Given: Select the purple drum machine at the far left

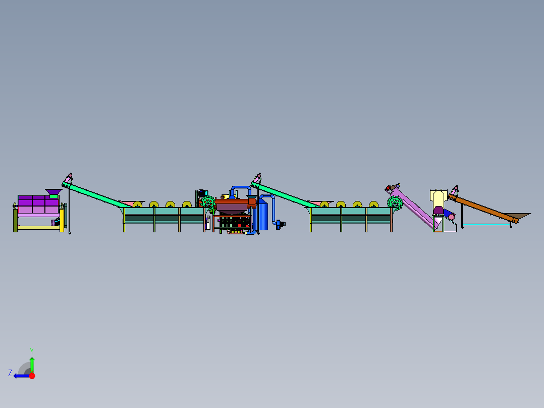Looking at the screenshot, I should (x=38, y=205).
